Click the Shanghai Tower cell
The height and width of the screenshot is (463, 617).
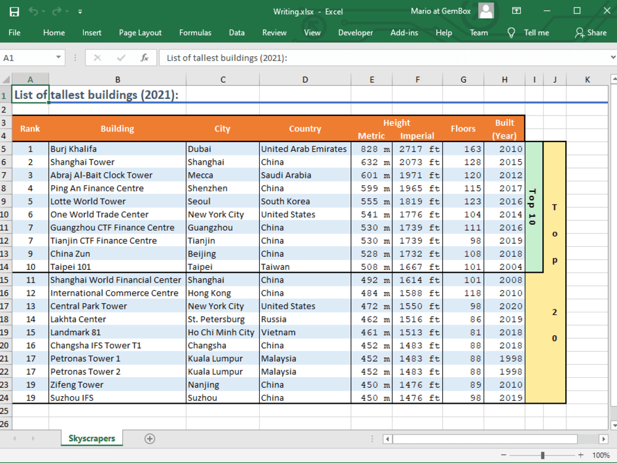(117, 162)
